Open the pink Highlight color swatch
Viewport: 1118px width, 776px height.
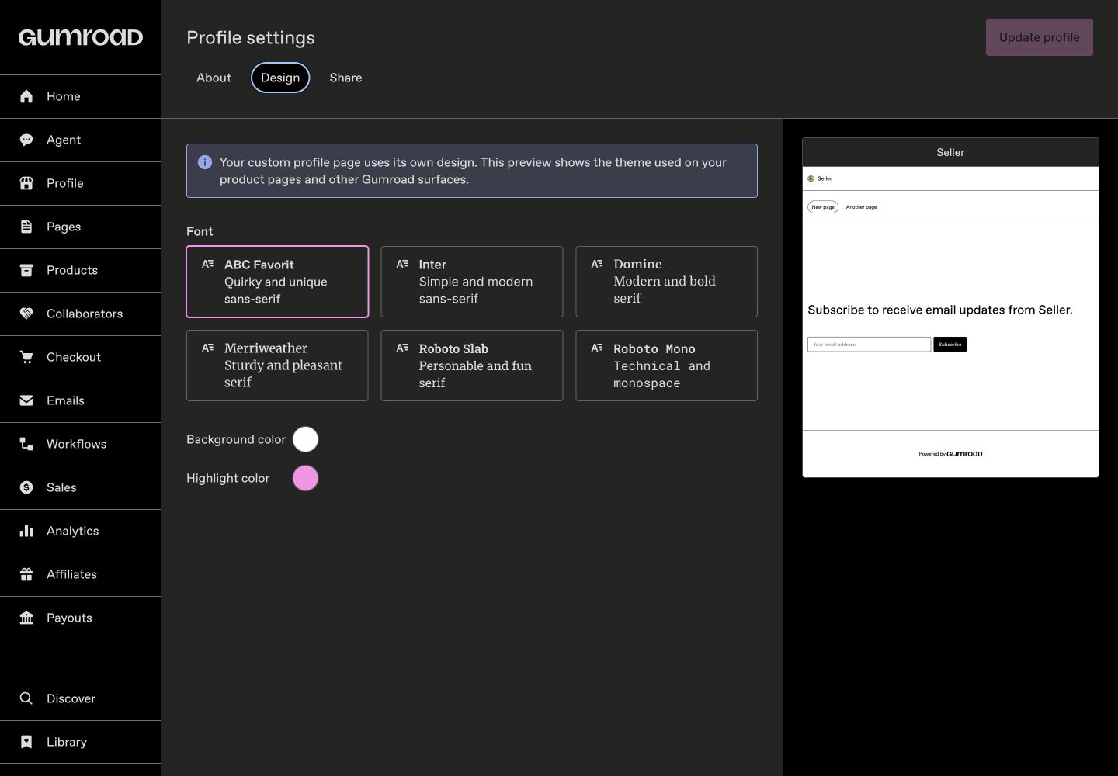pos(305,478)
